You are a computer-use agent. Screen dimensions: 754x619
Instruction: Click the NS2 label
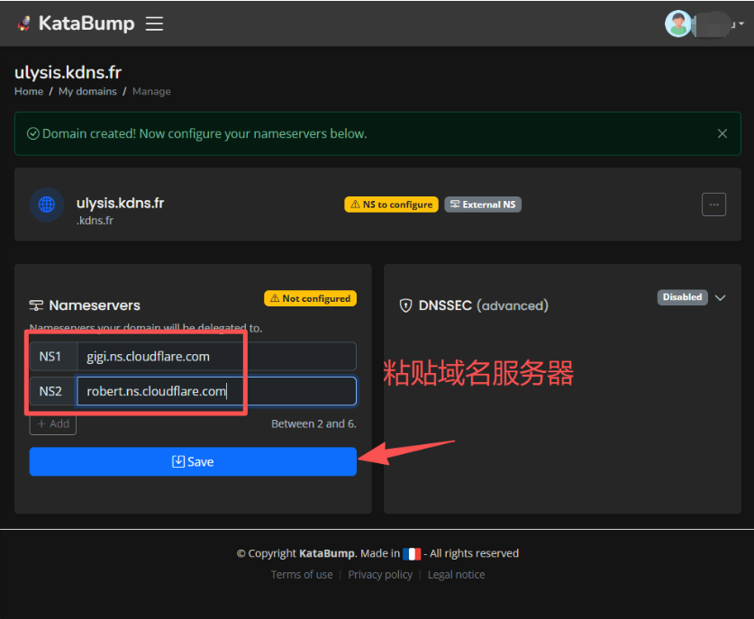50,391
